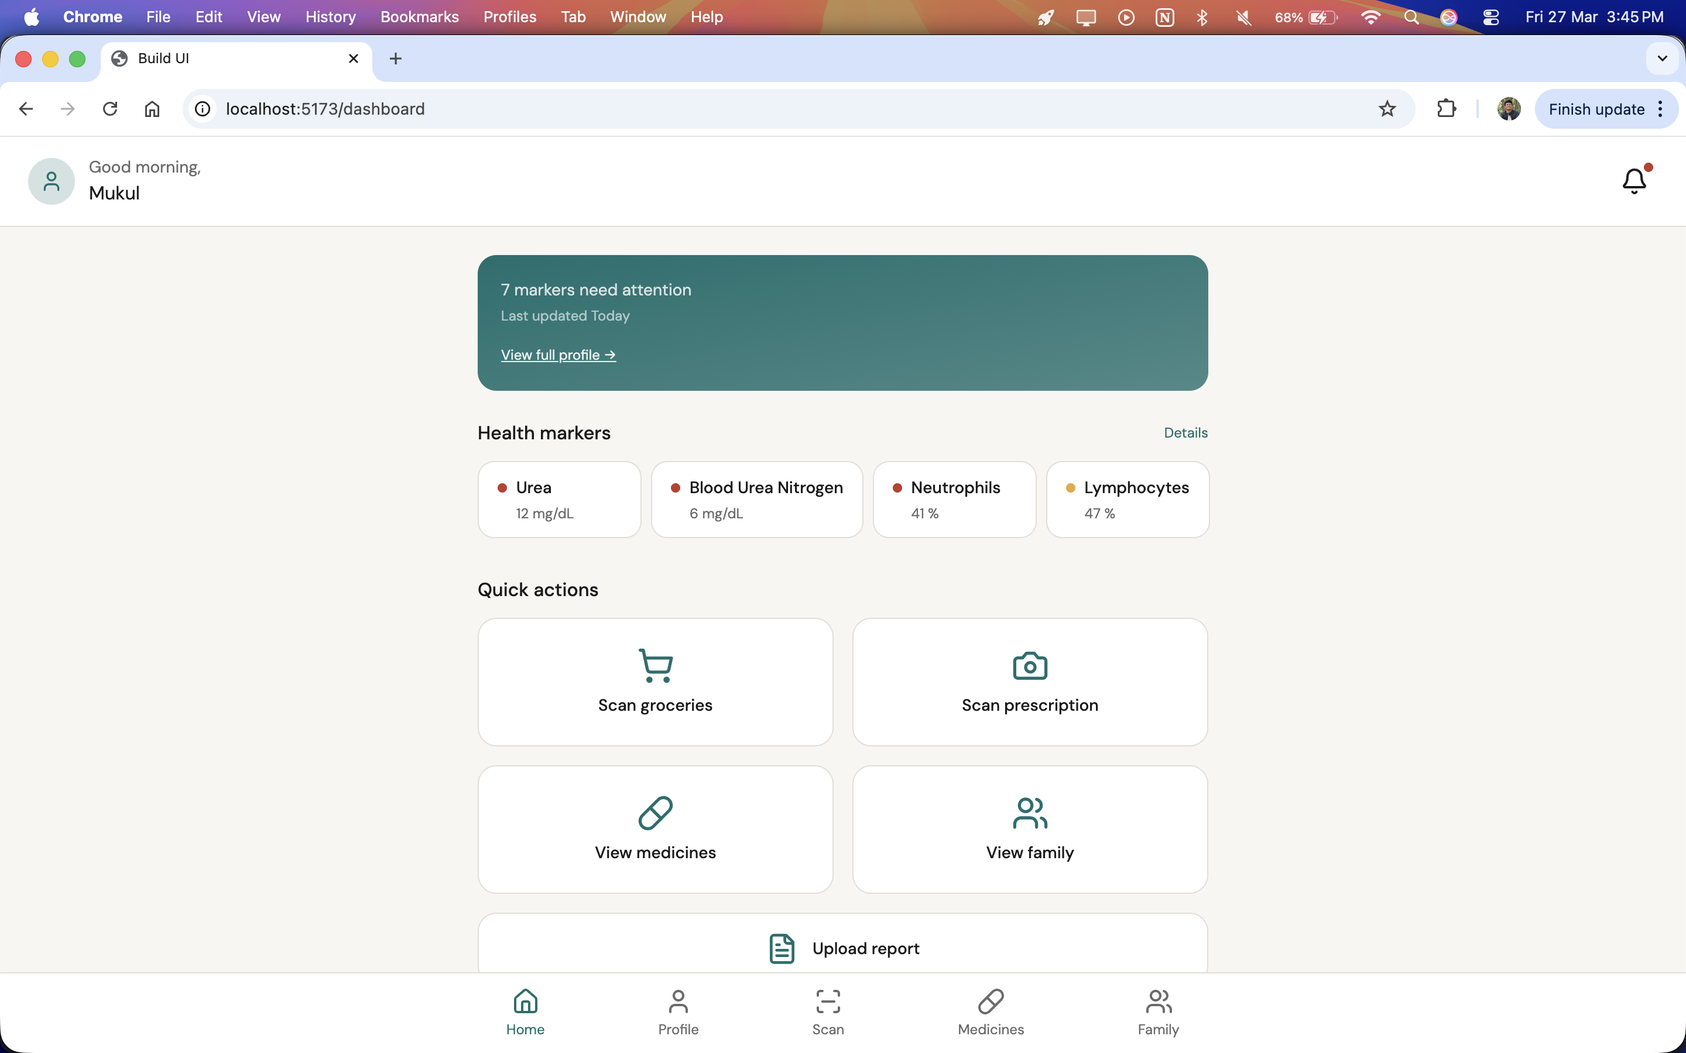Open Chrome three-dot menu by Finish update
The width and height of the screenshot is (1686, 1053).
[x=1661, y=109]
